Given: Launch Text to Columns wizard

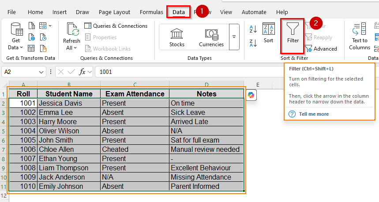Looking at the screenshot, I should point(359,37).
